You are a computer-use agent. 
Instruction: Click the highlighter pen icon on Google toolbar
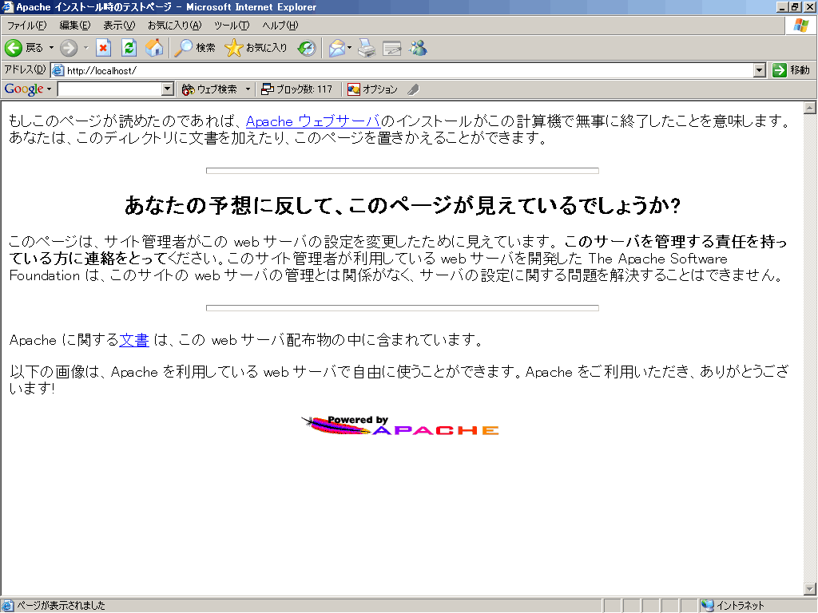414,89
